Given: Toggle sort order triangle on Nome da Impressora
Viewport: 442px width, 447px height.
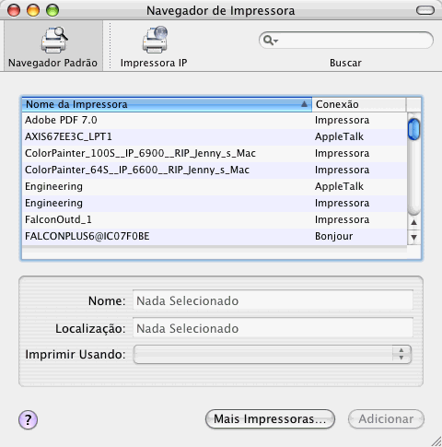Looking at the screenshot, I should [304, 104].
